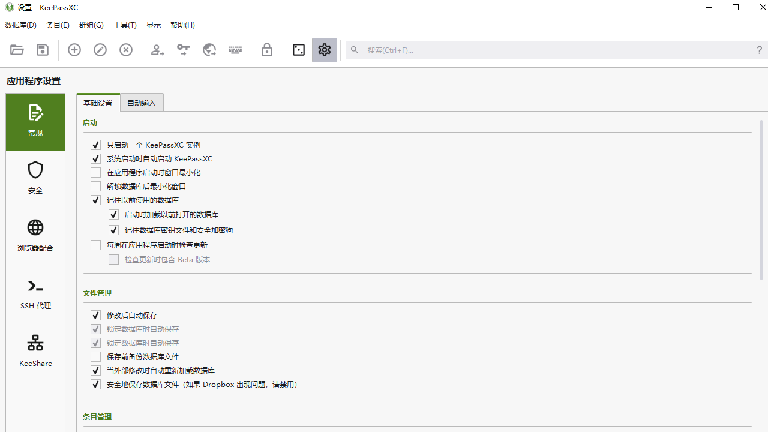Image resolution: width=768 pixels, height=432 pixels.
Task: Uncheck 只启动一个 KeePassXC 实例
Action: pos(95,145)
